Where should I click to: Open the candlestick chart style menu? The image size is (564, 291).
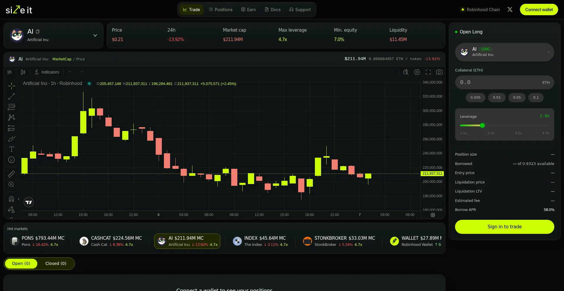23,72
